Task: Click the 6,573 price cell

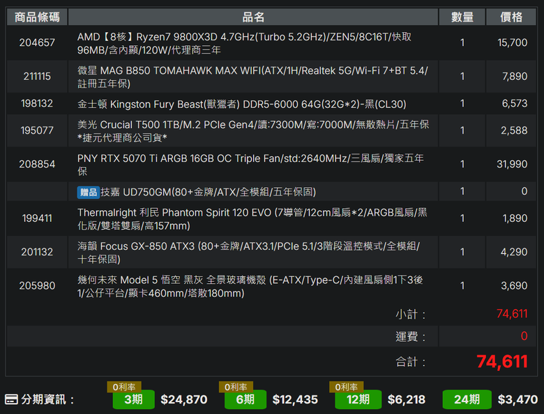Action: (x=515, y=104)
